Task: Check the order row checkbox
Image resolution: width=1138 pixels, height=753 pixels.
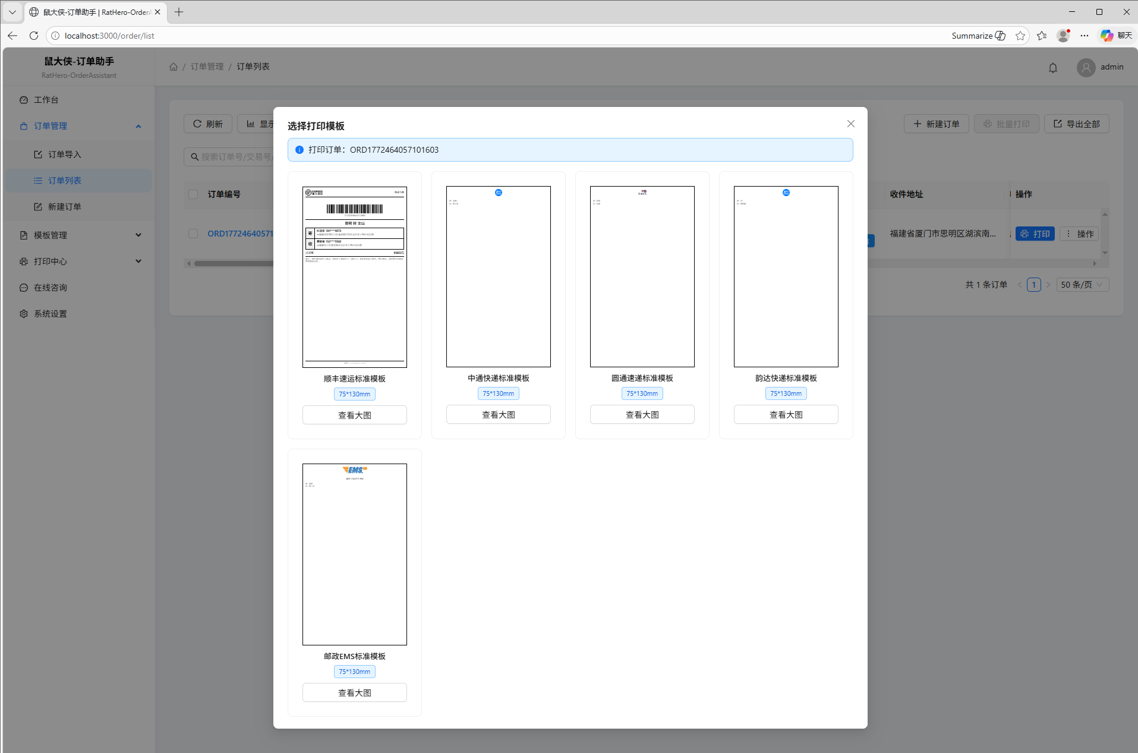Action: (193, 234)
